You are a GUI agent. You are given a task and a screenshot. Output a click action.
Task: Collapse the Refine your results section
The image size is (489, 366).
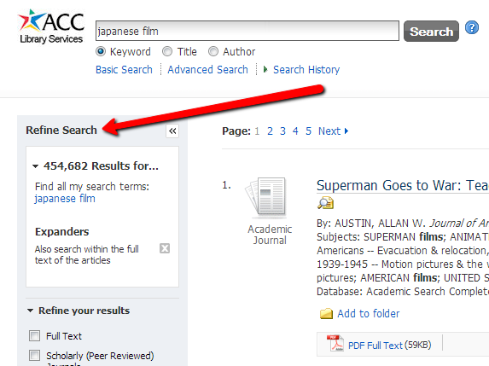(x=30, y=311)
